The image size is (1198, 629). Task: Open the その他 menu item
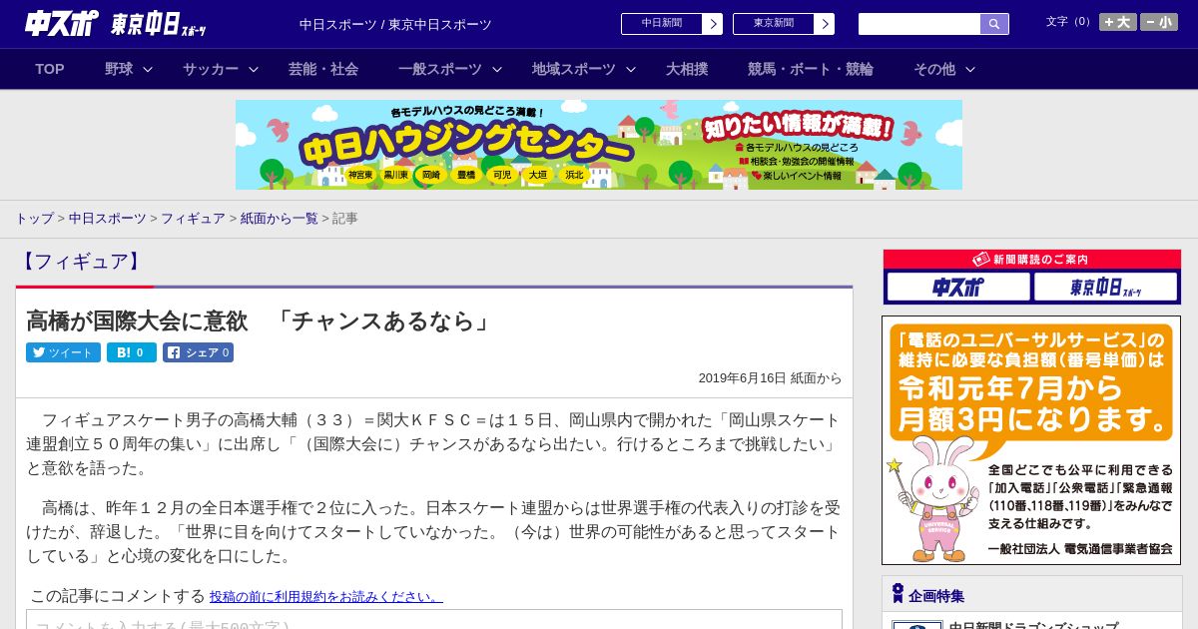[934, 69]
